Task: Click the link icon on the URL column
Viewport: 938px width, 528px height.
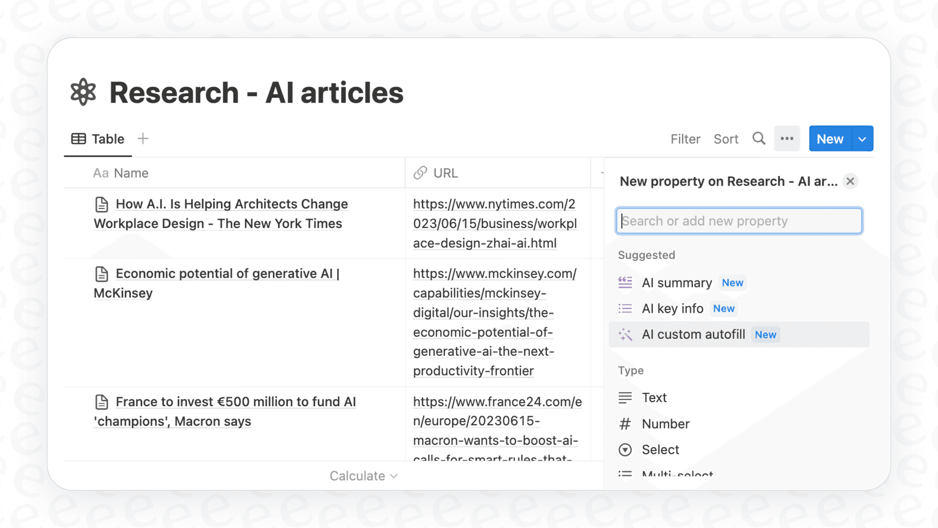Action: click(420, 173)
